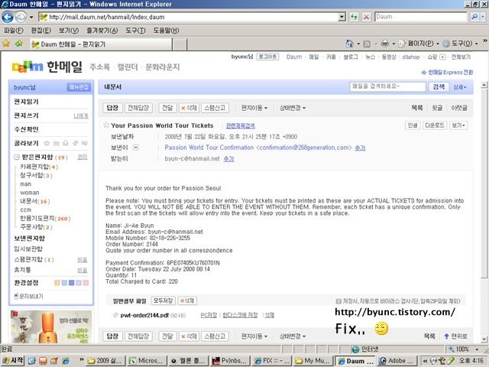Open the Favorites star icon
This screenshot has height=367, width=489.
6,44
